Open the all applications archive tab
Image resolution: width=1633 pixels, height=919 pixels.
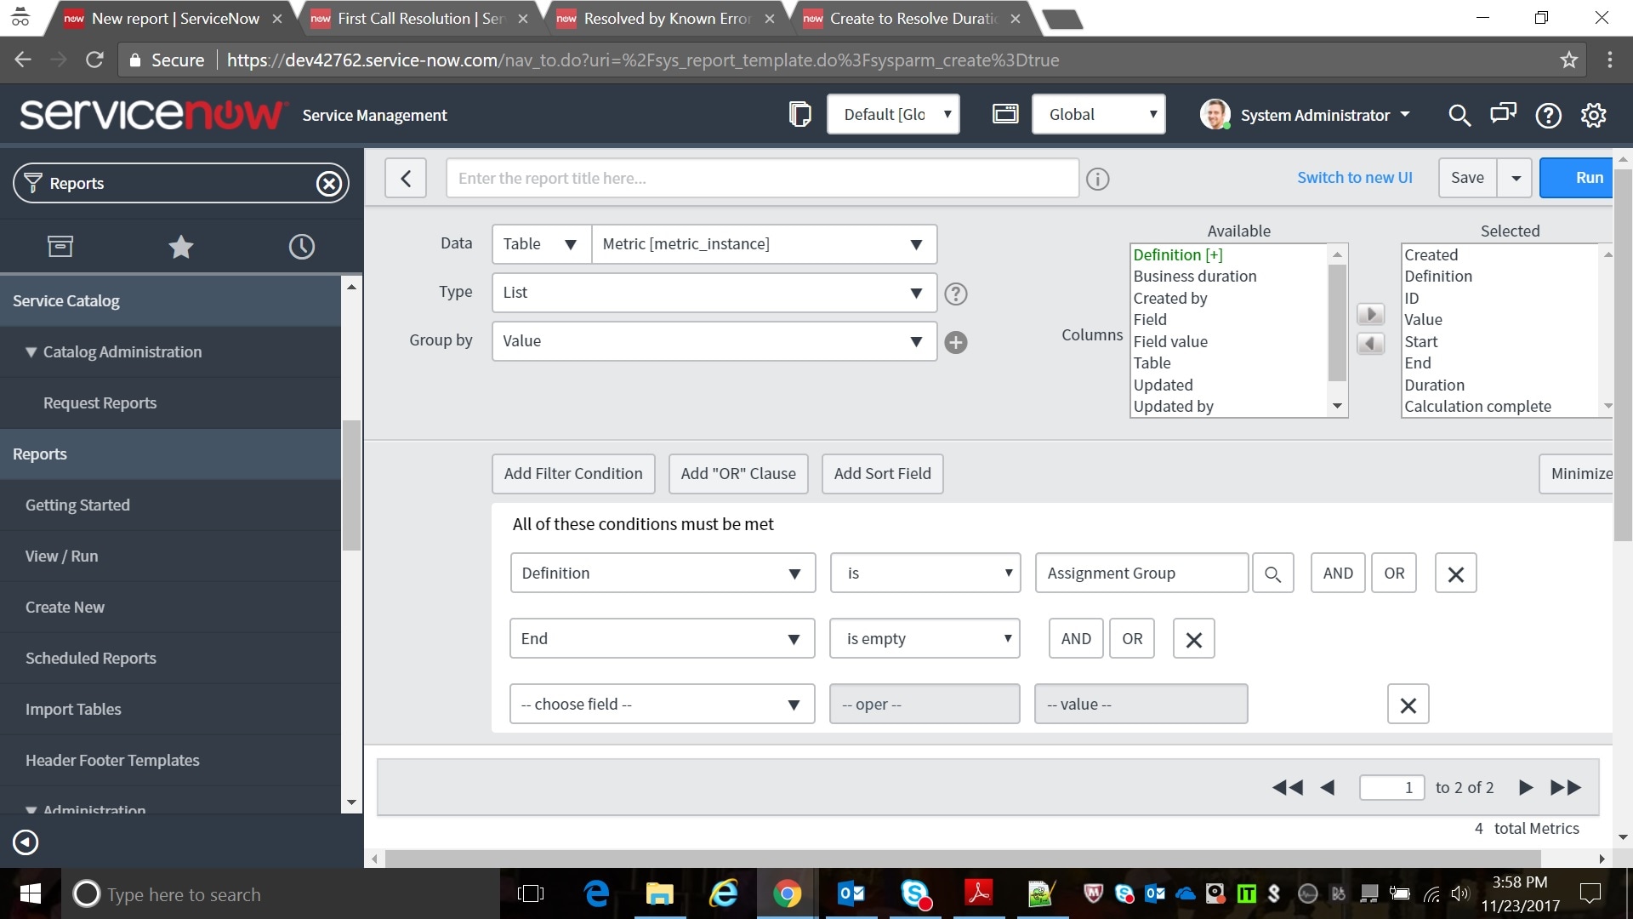click(60, 247)
